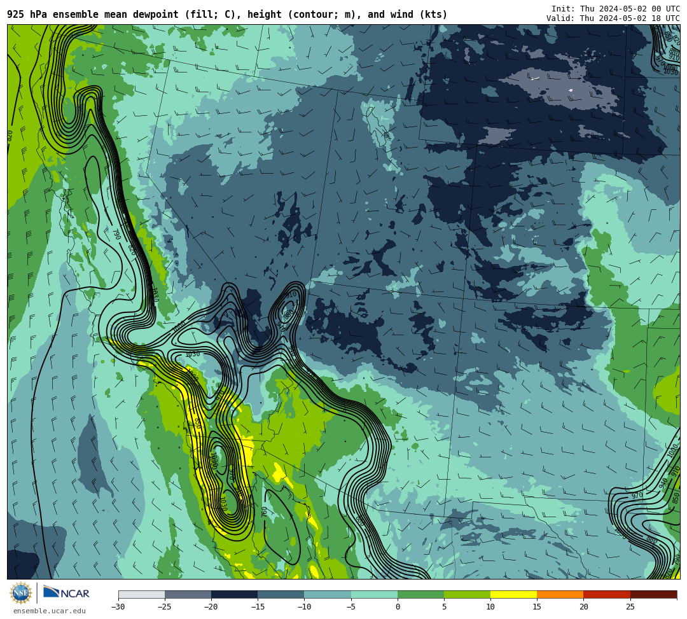Image resolution: width=687 pixels, height=619 pixels.
Task: Click the colorbar tick label 15
Action: point(537,607)
